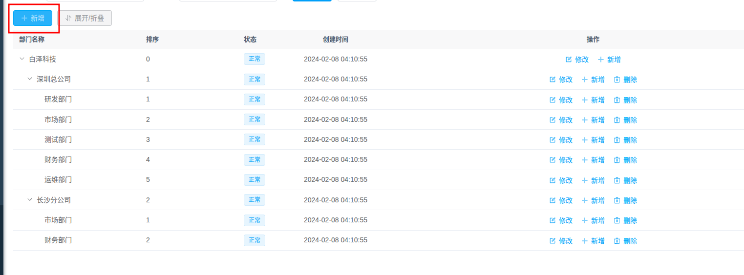Click the edit icon for 运维部门
The width and height of the screenshot is (744, 275).
(x=553, y=180)
